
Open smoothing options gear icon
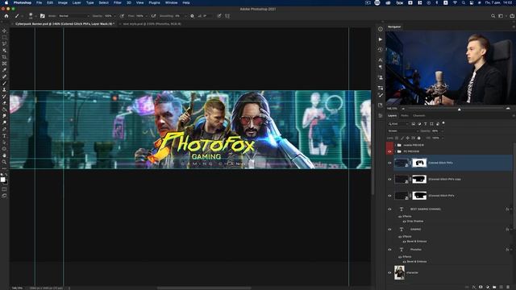pos(192,16)
